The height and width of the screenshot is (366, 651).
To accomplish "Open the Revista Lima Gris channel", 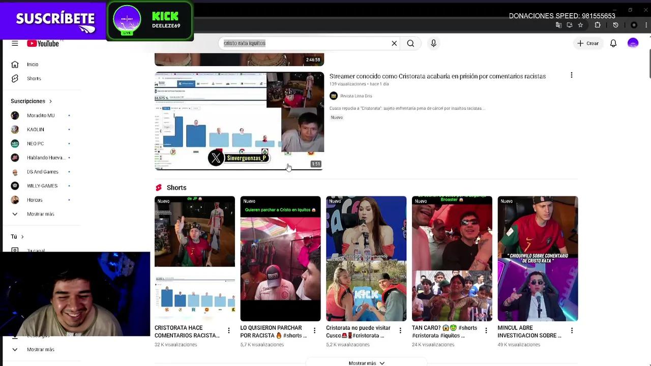I will 356,96.
